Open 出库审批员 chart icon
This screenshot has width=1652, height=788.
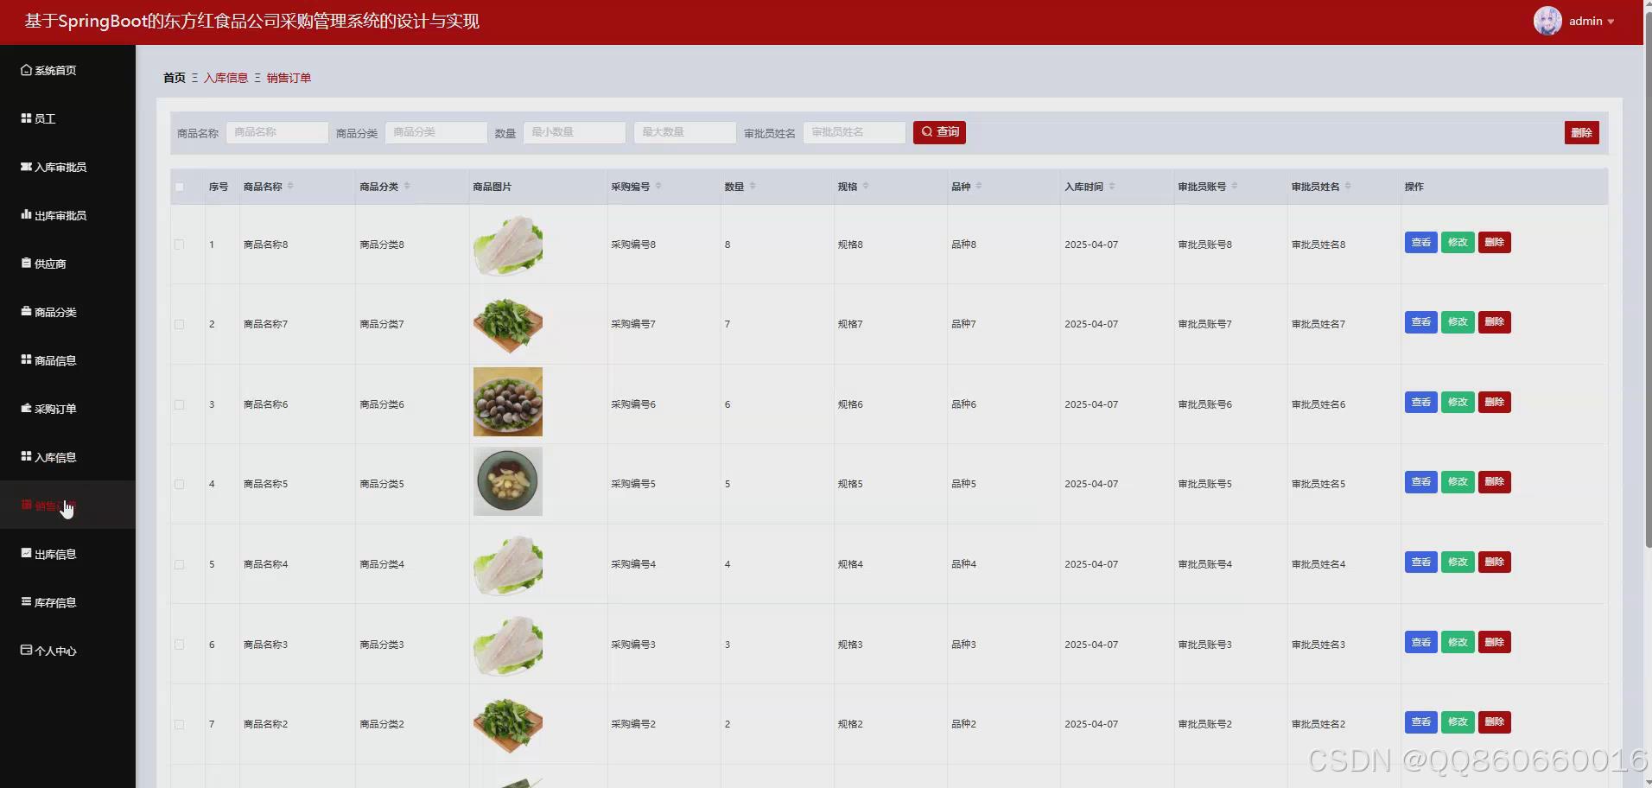point(26,215)
